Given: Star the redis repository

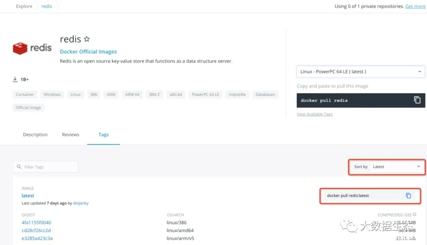Looking at the screenshot, I should click(86, 39).
